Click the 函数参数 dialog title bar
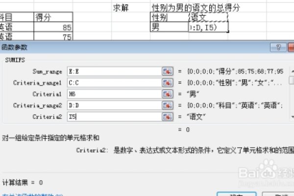294x196 pixels. coord(134,47)
